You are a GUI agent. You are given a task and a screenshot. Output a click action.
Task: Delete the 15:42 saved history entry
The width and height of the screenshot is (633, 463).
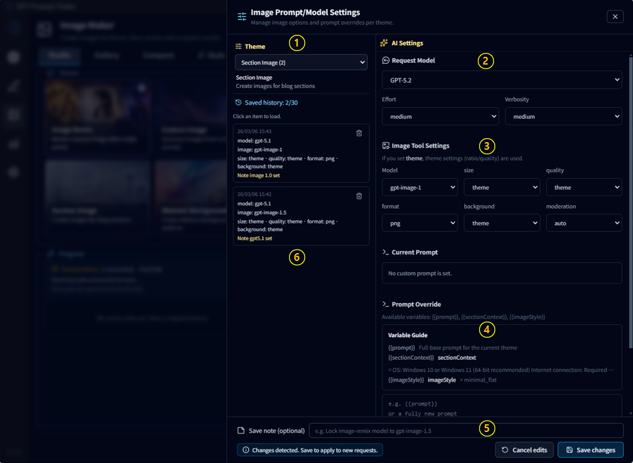pyautogui.click(x=359, y=196)
